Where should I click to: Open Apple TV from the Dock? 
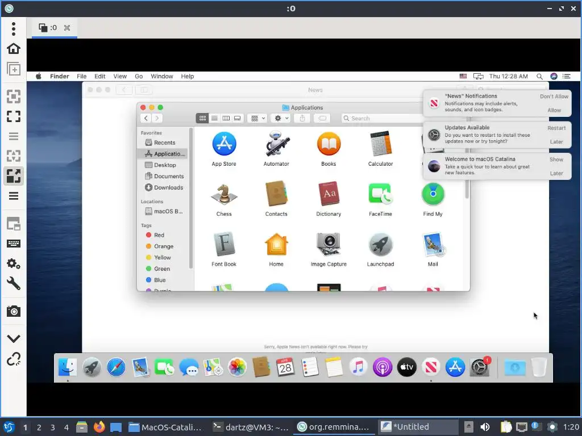coord(407,367)
